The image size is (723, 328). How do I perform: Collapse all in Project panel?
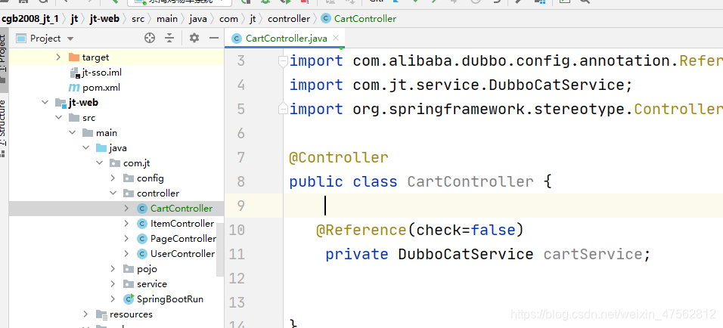(x=169, y=39)
